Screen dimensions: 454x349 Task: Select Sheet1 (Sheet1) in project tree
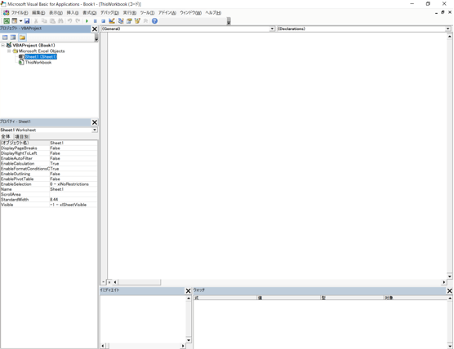click(x=41, y=57)
